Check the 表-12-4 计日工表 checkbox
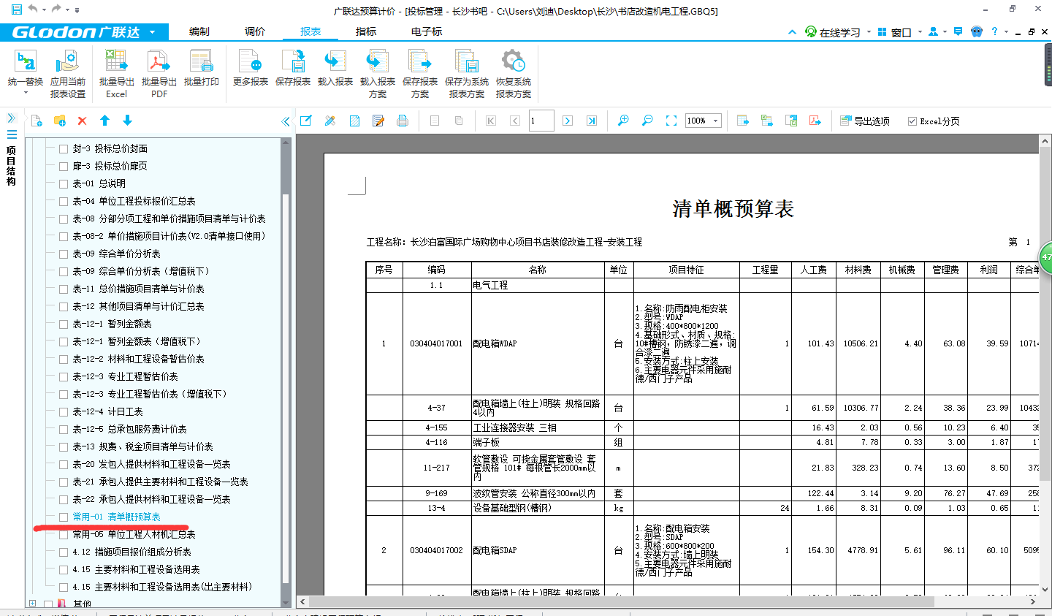The image size is (1052, 616). pyautogui.click(x=64, y=411)
